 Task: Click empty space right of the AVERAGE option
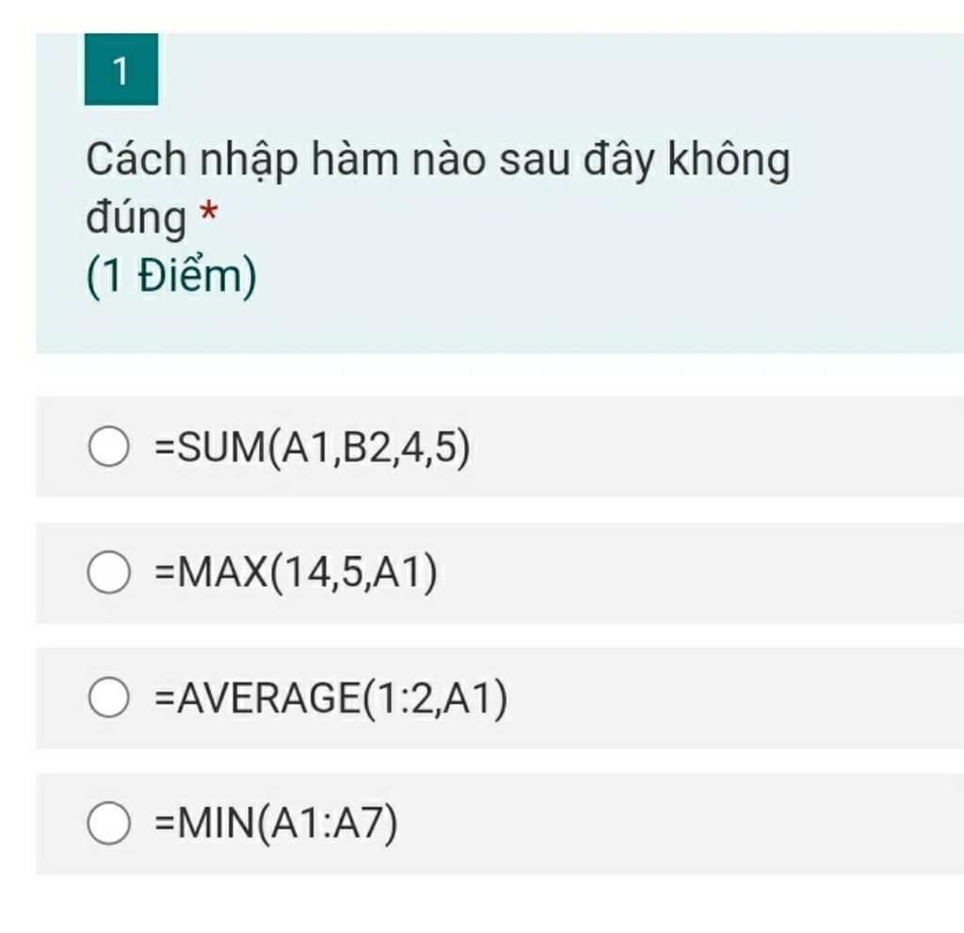click(734, 699)
